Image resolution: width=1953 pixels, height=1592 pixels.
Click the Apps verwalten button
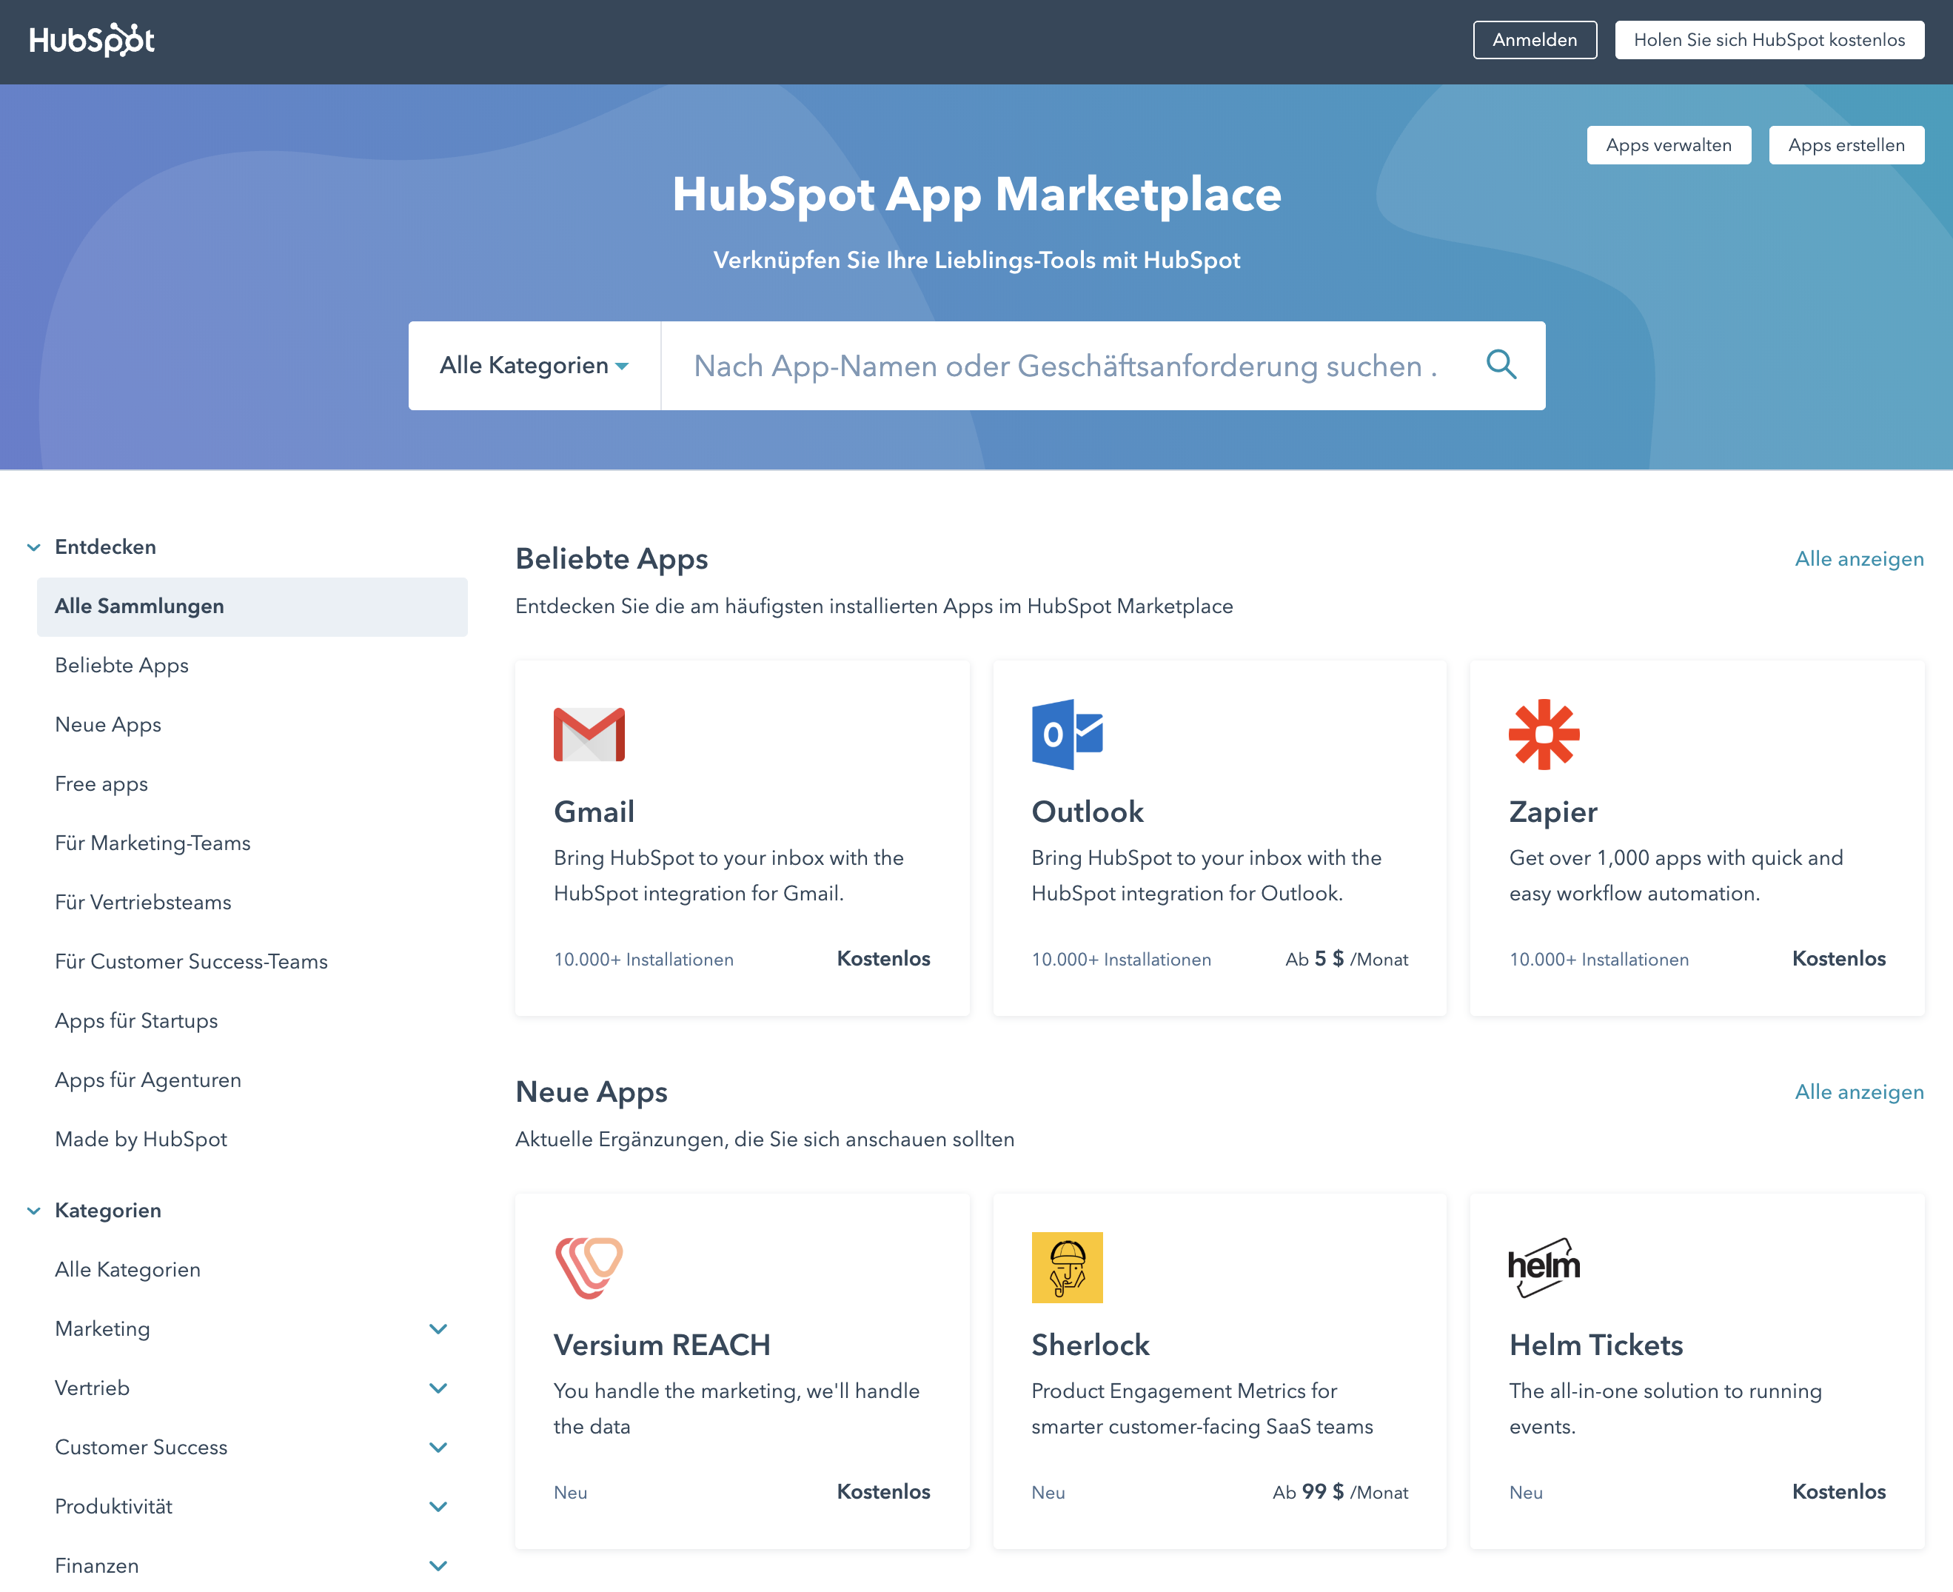(x=1668, y=145)
